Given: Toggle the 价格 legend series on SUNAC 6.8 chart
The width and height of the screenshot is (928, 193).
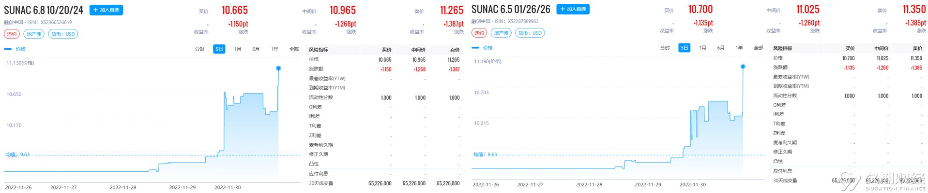Looking at the screenshot, I should pos(15,49).
